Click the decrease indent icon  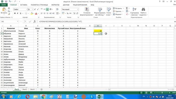(51, 13)
